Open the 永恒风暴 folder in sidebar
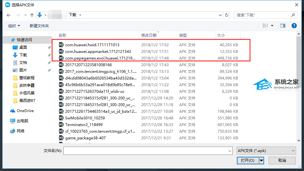This screenshot has height=171, width=304. pos(27,93)
